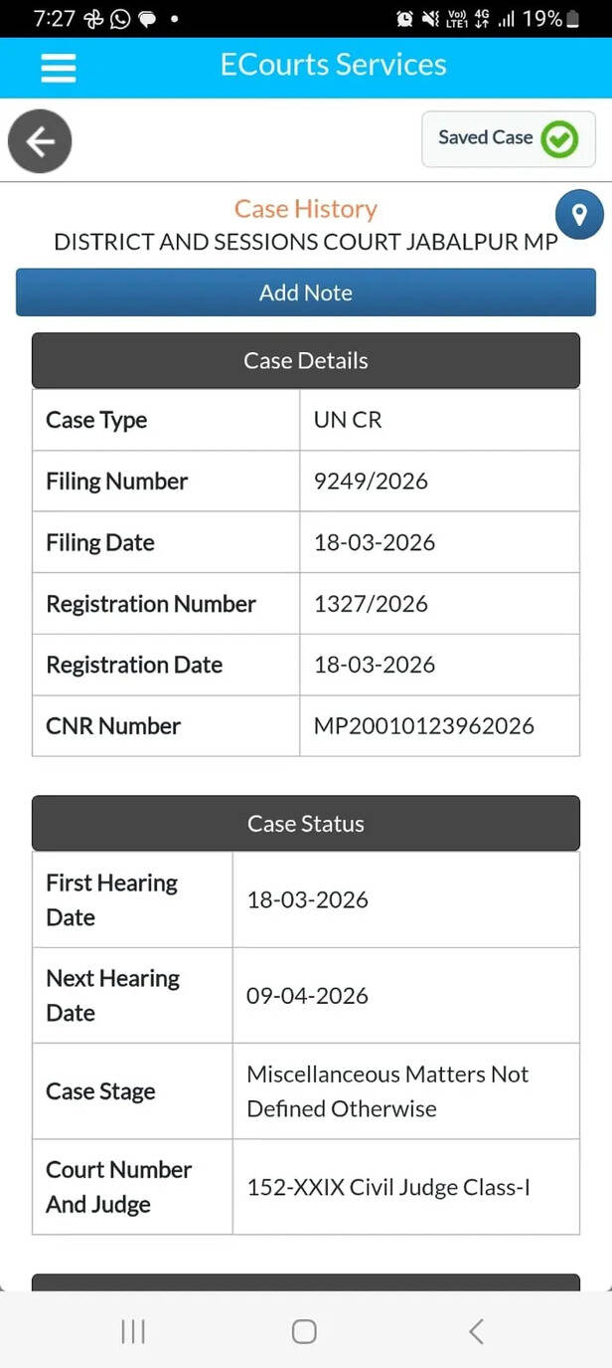
Task: Tap the ECourts Services title
Action: coord(334,65)
